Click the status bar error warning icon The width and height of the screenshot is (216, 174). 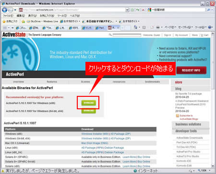click(3, 171)
